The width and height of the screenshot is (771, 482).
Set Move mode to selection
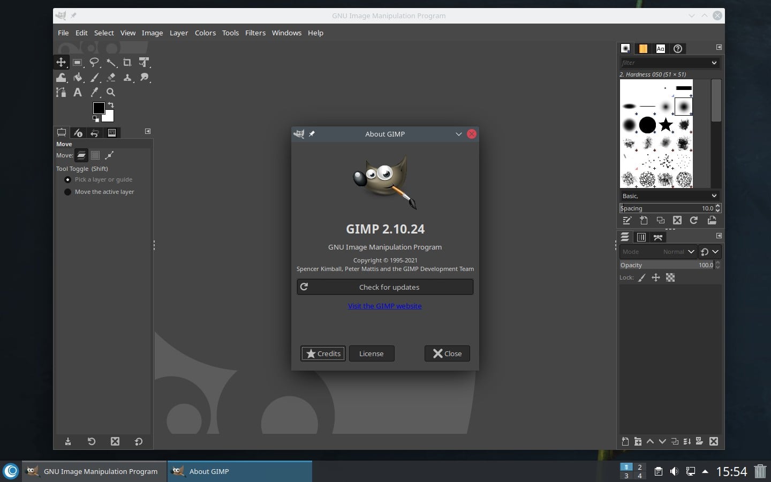click(x=95, y=155)
